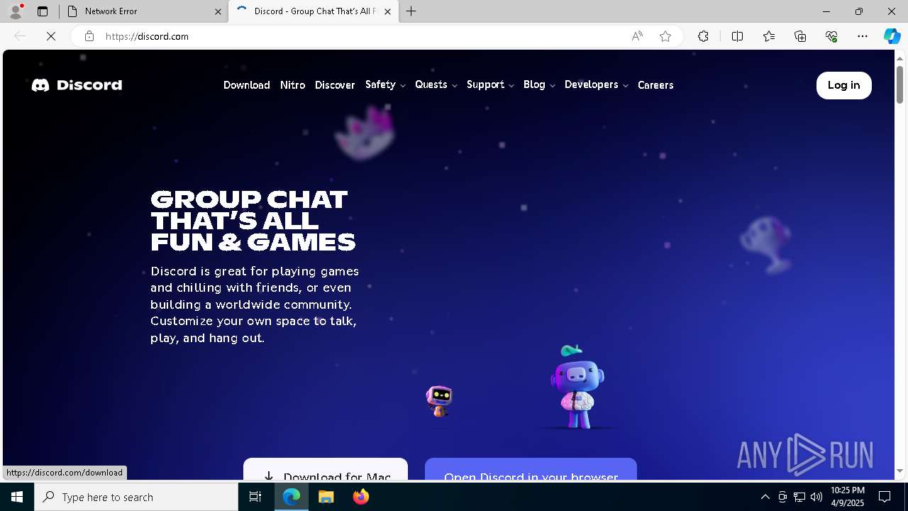Open a new tab with plus icon
The image size is (908, 511).
[x=411, y=11]
